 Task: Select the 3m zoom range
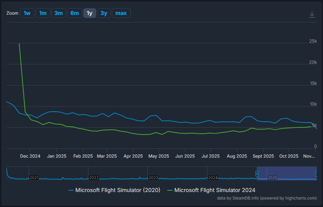(x=59, y=13)
